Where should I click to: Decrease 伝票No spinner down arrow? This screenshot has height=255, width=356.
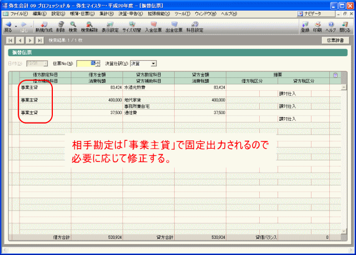pyautogui.click(x=98, y=65)
